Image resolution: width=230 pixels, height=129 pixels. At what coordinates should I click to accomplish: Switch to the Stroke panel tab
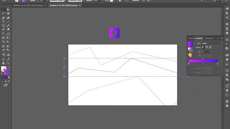click(x=191, y=38)
